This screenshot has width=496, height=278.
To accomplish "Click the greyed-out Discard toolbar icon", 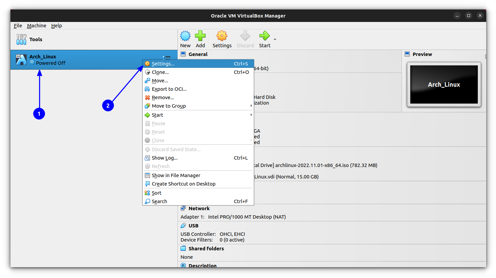I will click(x=245, y=36).
